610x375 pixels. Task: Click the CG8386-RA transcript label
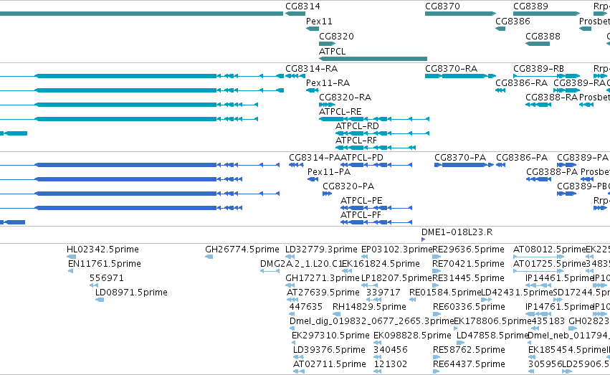[x=522, y=83]
